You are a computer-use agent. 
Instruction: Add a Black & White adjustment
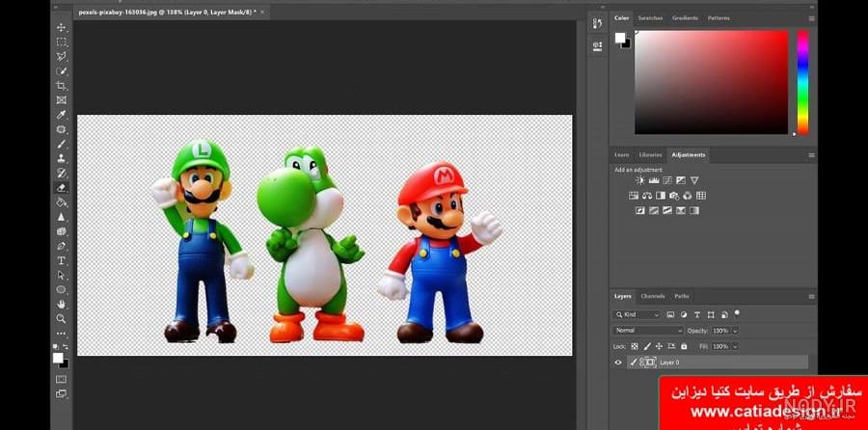click(x=661, y=196)
